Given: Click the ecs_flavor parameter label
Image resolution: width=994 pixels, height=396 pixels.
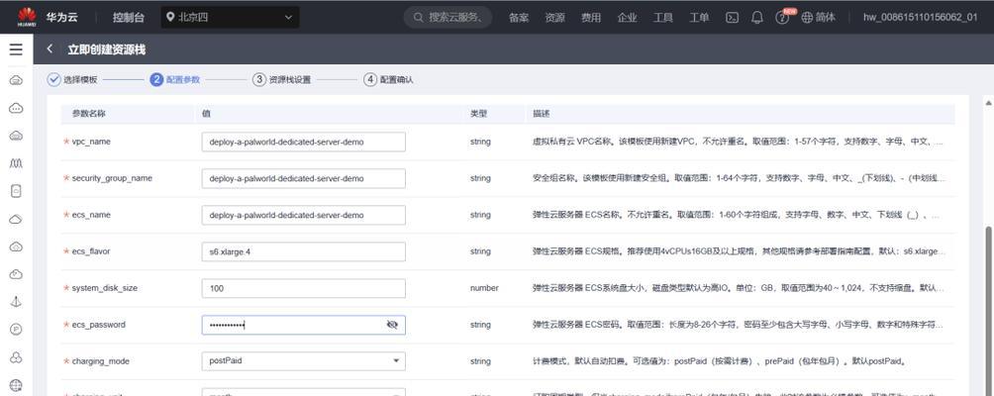Looking at the screenshot, I should click(91, 251).
